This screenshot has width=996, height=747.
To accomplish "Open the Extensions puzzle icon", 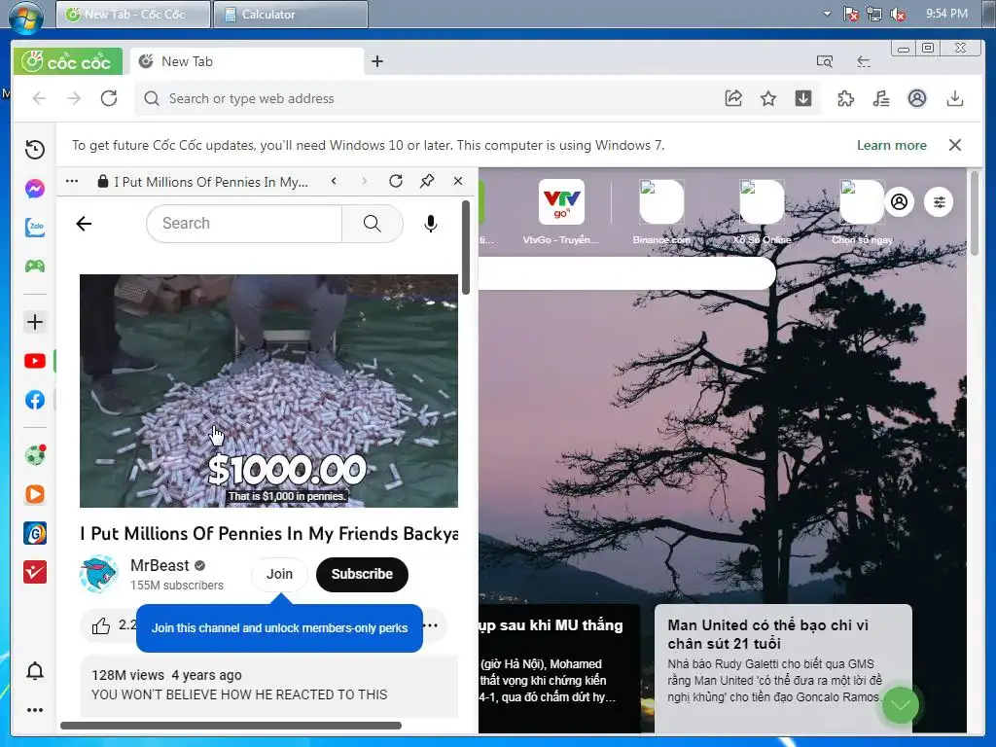I will pos(845,98).
